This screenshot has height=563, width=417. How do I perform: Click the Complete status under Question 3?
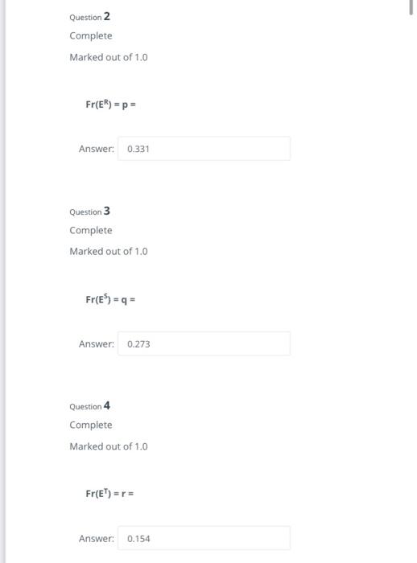pyautogui.click(x=91, y=231)
